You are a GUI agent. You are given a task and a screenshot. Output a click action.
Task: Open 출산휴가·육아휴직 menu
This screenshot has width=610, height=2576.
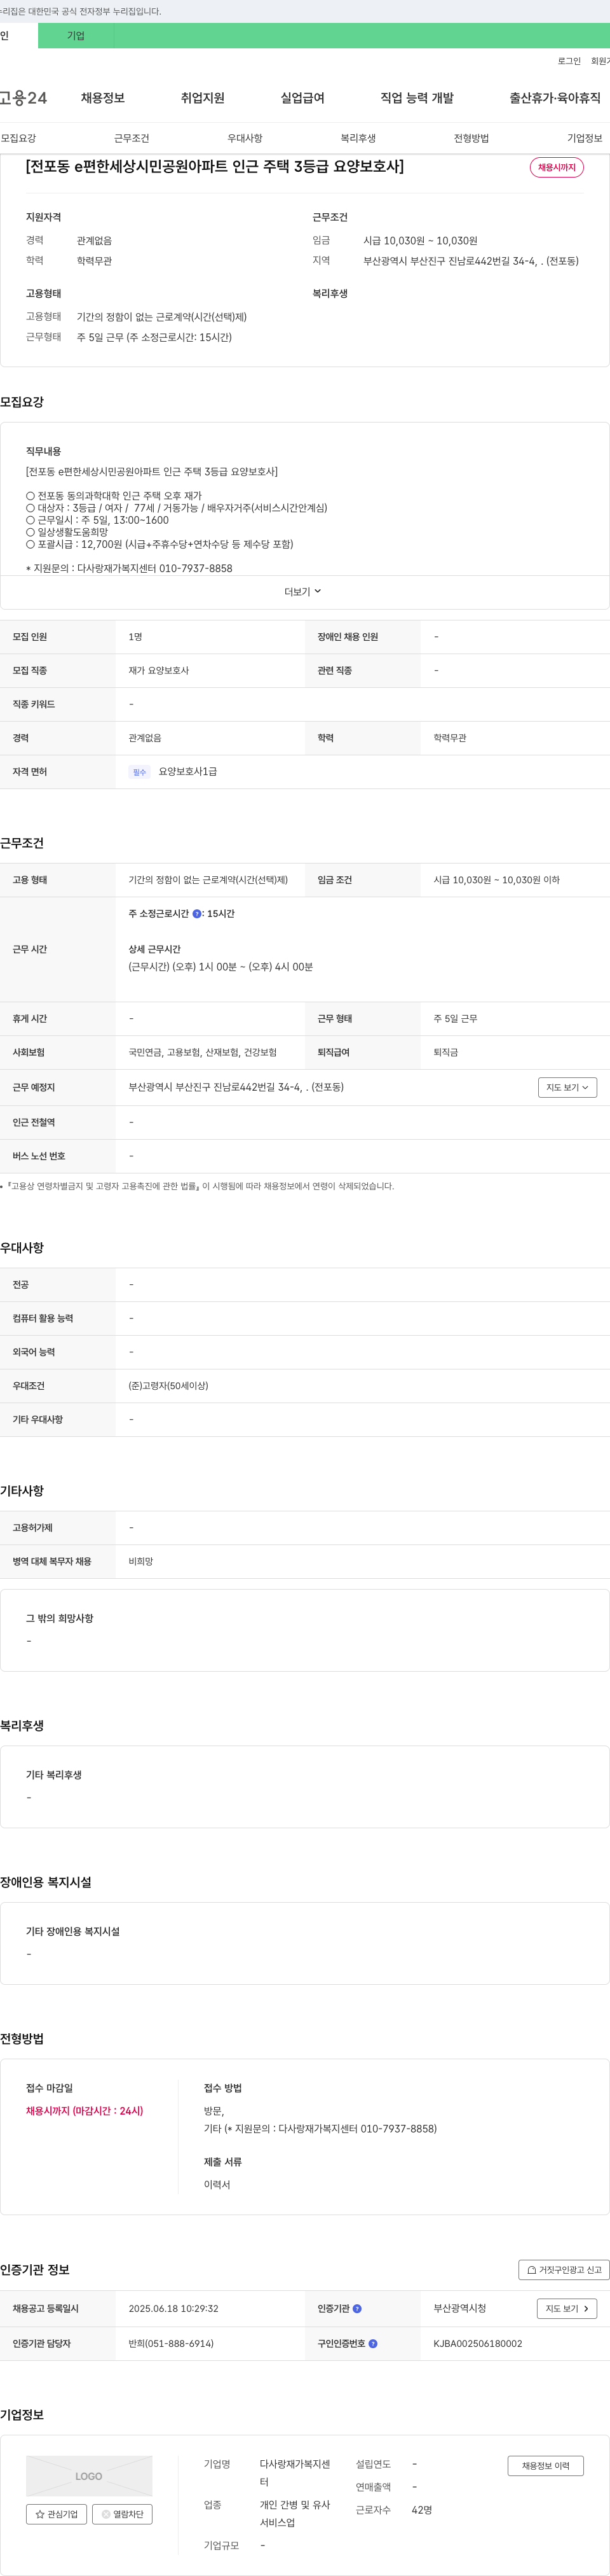(x=555, y=98)
